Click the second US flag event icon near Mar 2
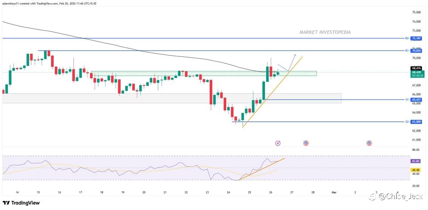Image resolution: width=428 pixels, height=210 pixels. pyautogui.click(x=369, y=143)
